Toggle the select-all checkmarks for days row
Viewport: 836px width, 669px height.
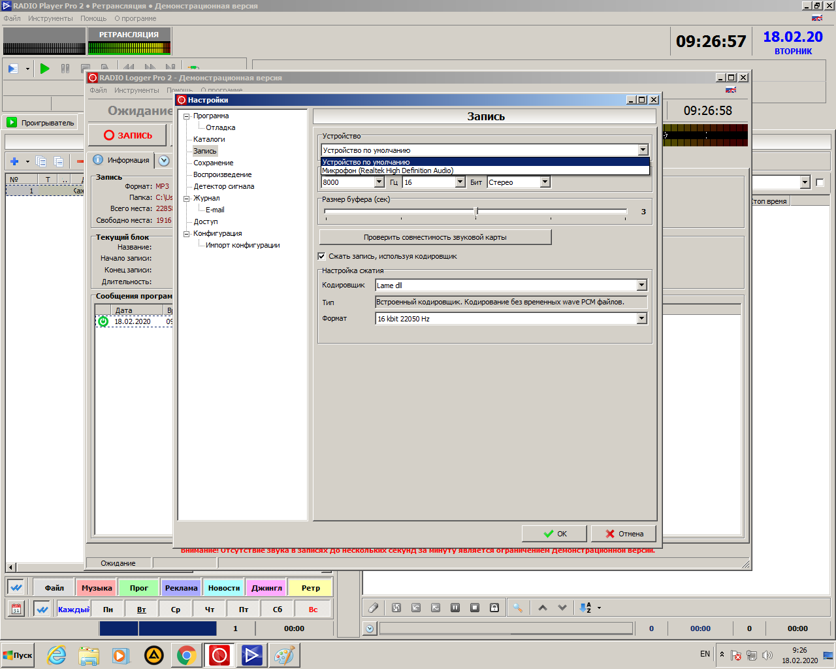(x=42, y=609)
